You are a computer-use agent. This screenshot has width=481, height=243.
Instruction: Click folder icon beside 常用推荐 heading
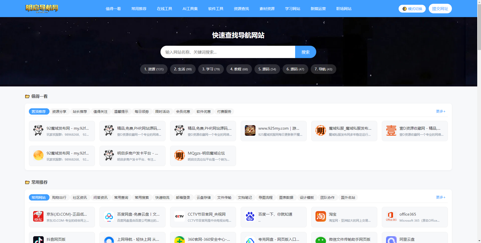pyautogui.click(x=27, y=182)
